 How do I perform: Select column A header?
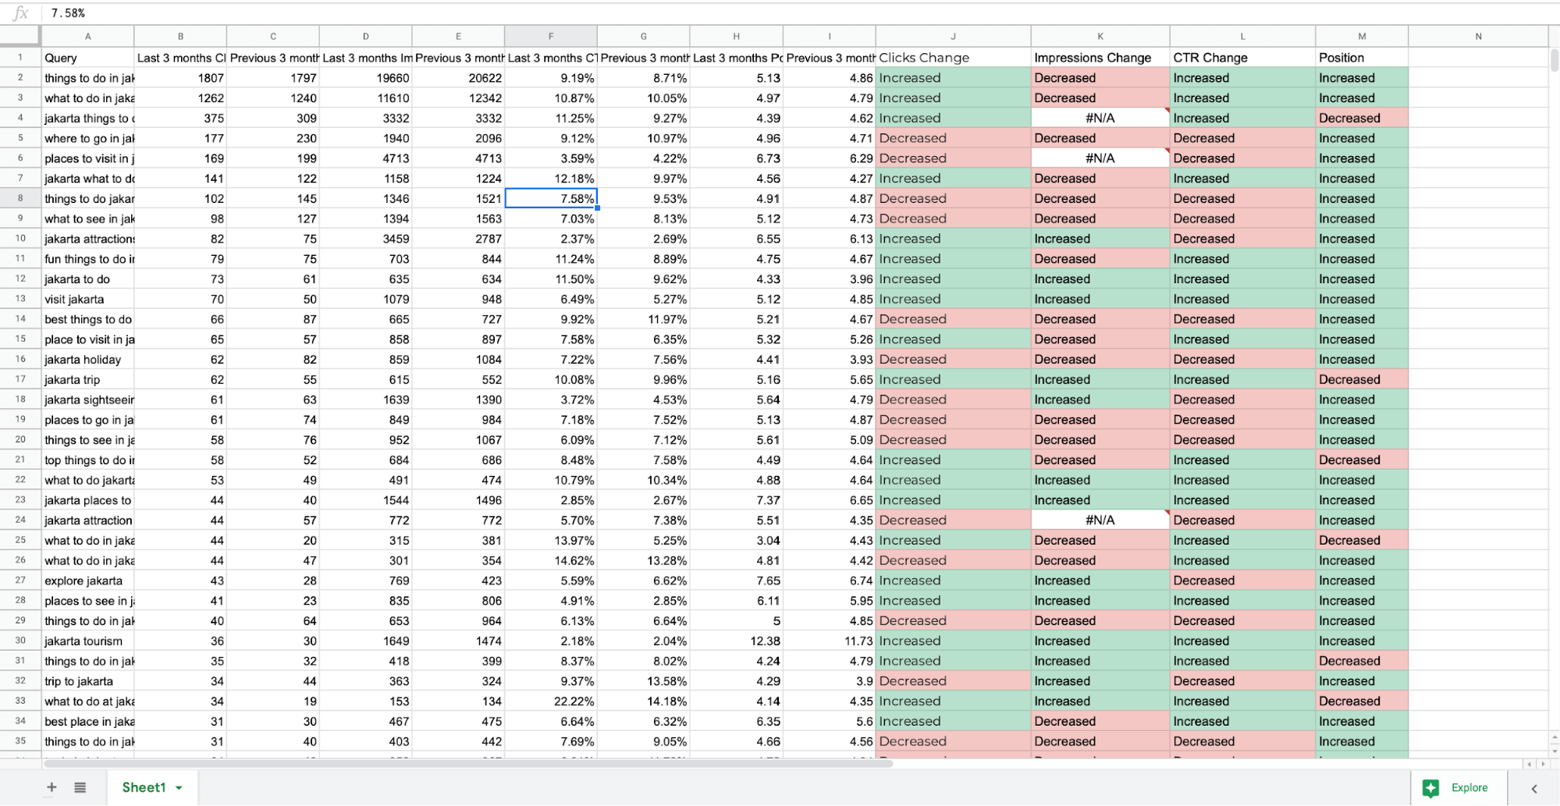point(87,36)
